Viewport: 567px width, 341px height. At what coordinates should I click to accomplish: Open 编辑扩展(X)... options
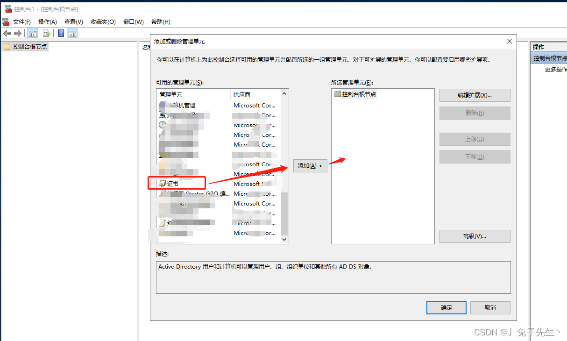coord(475,95)
